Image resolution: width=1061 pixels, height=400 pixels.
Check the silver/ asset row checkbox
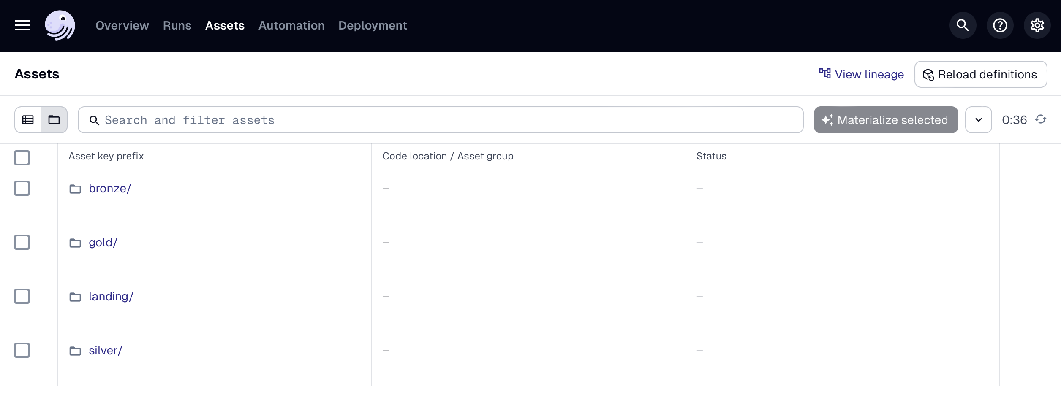tap(22, 350)
